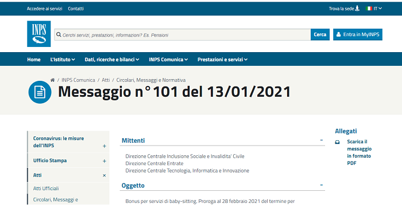This screenshot has height=212, width=402.
Task: Click the PDF attachment icon under Allegati
Action: [338, 142]
